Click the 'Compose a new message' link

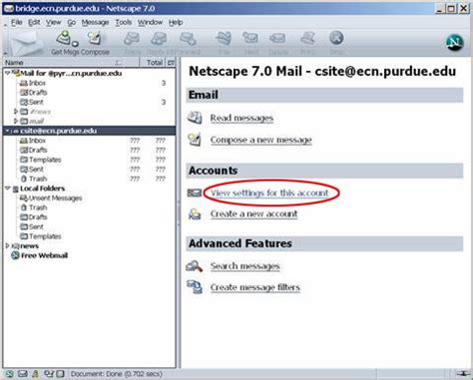(261, 140)
